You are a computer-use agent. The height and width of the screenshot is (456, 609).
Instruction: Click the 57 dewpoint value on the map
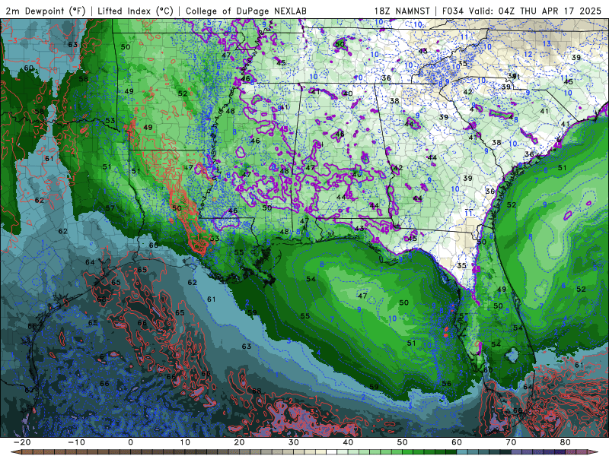coord(110,207)
